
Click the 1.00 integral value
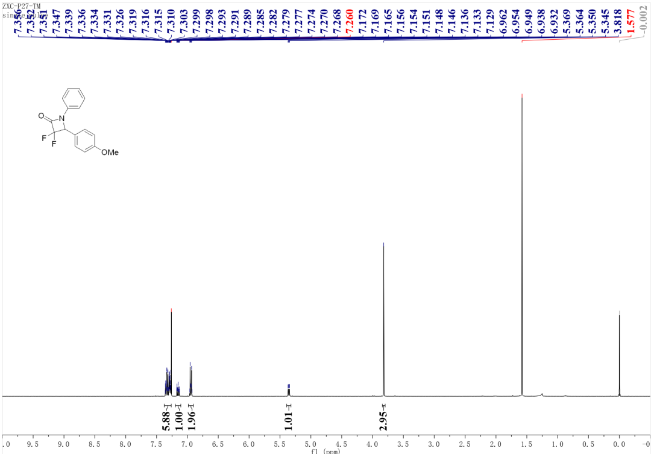click(178, 421)
